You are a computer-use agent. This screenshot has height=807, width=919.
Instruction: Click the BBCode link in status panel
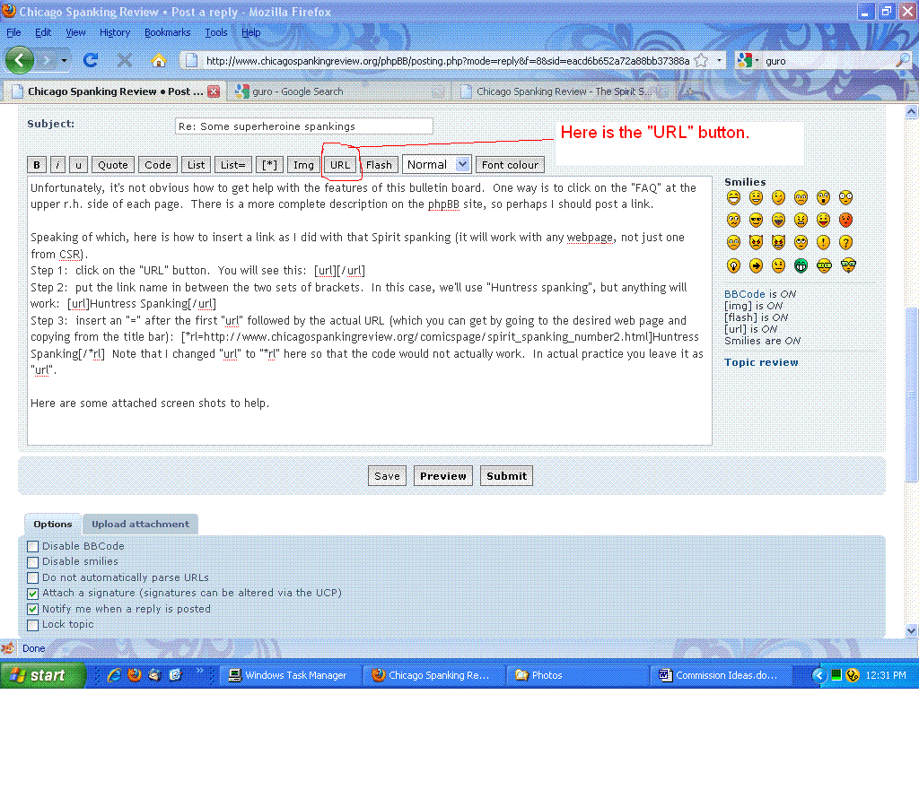click(744, 294)
